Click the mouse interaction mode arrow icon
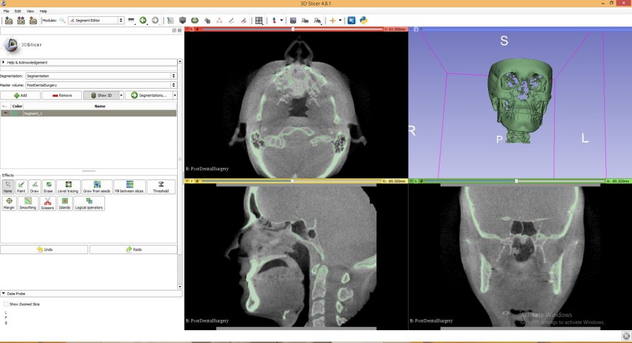The height and width of the screenshot is (343, 632). [275, 20]
